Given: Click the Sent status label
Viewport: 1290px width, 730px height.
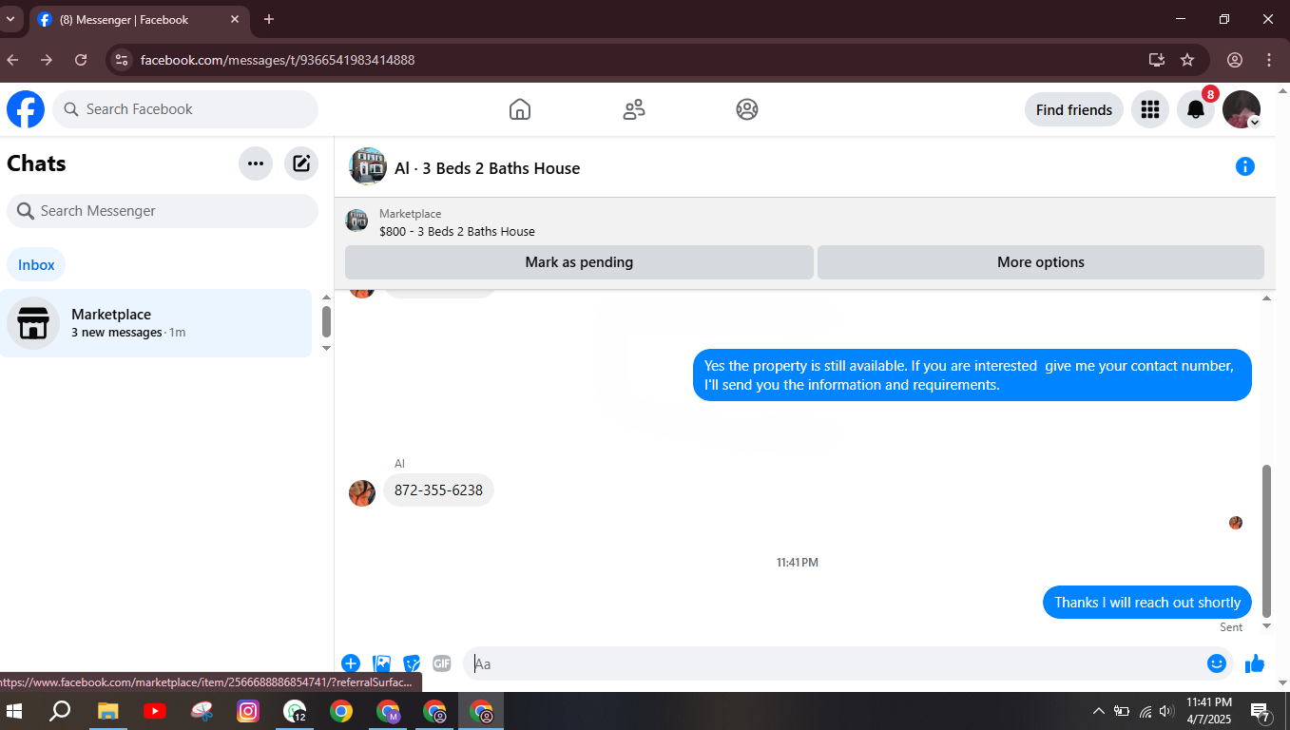Looking at the screenshot, I should [x=1231, y=627].
